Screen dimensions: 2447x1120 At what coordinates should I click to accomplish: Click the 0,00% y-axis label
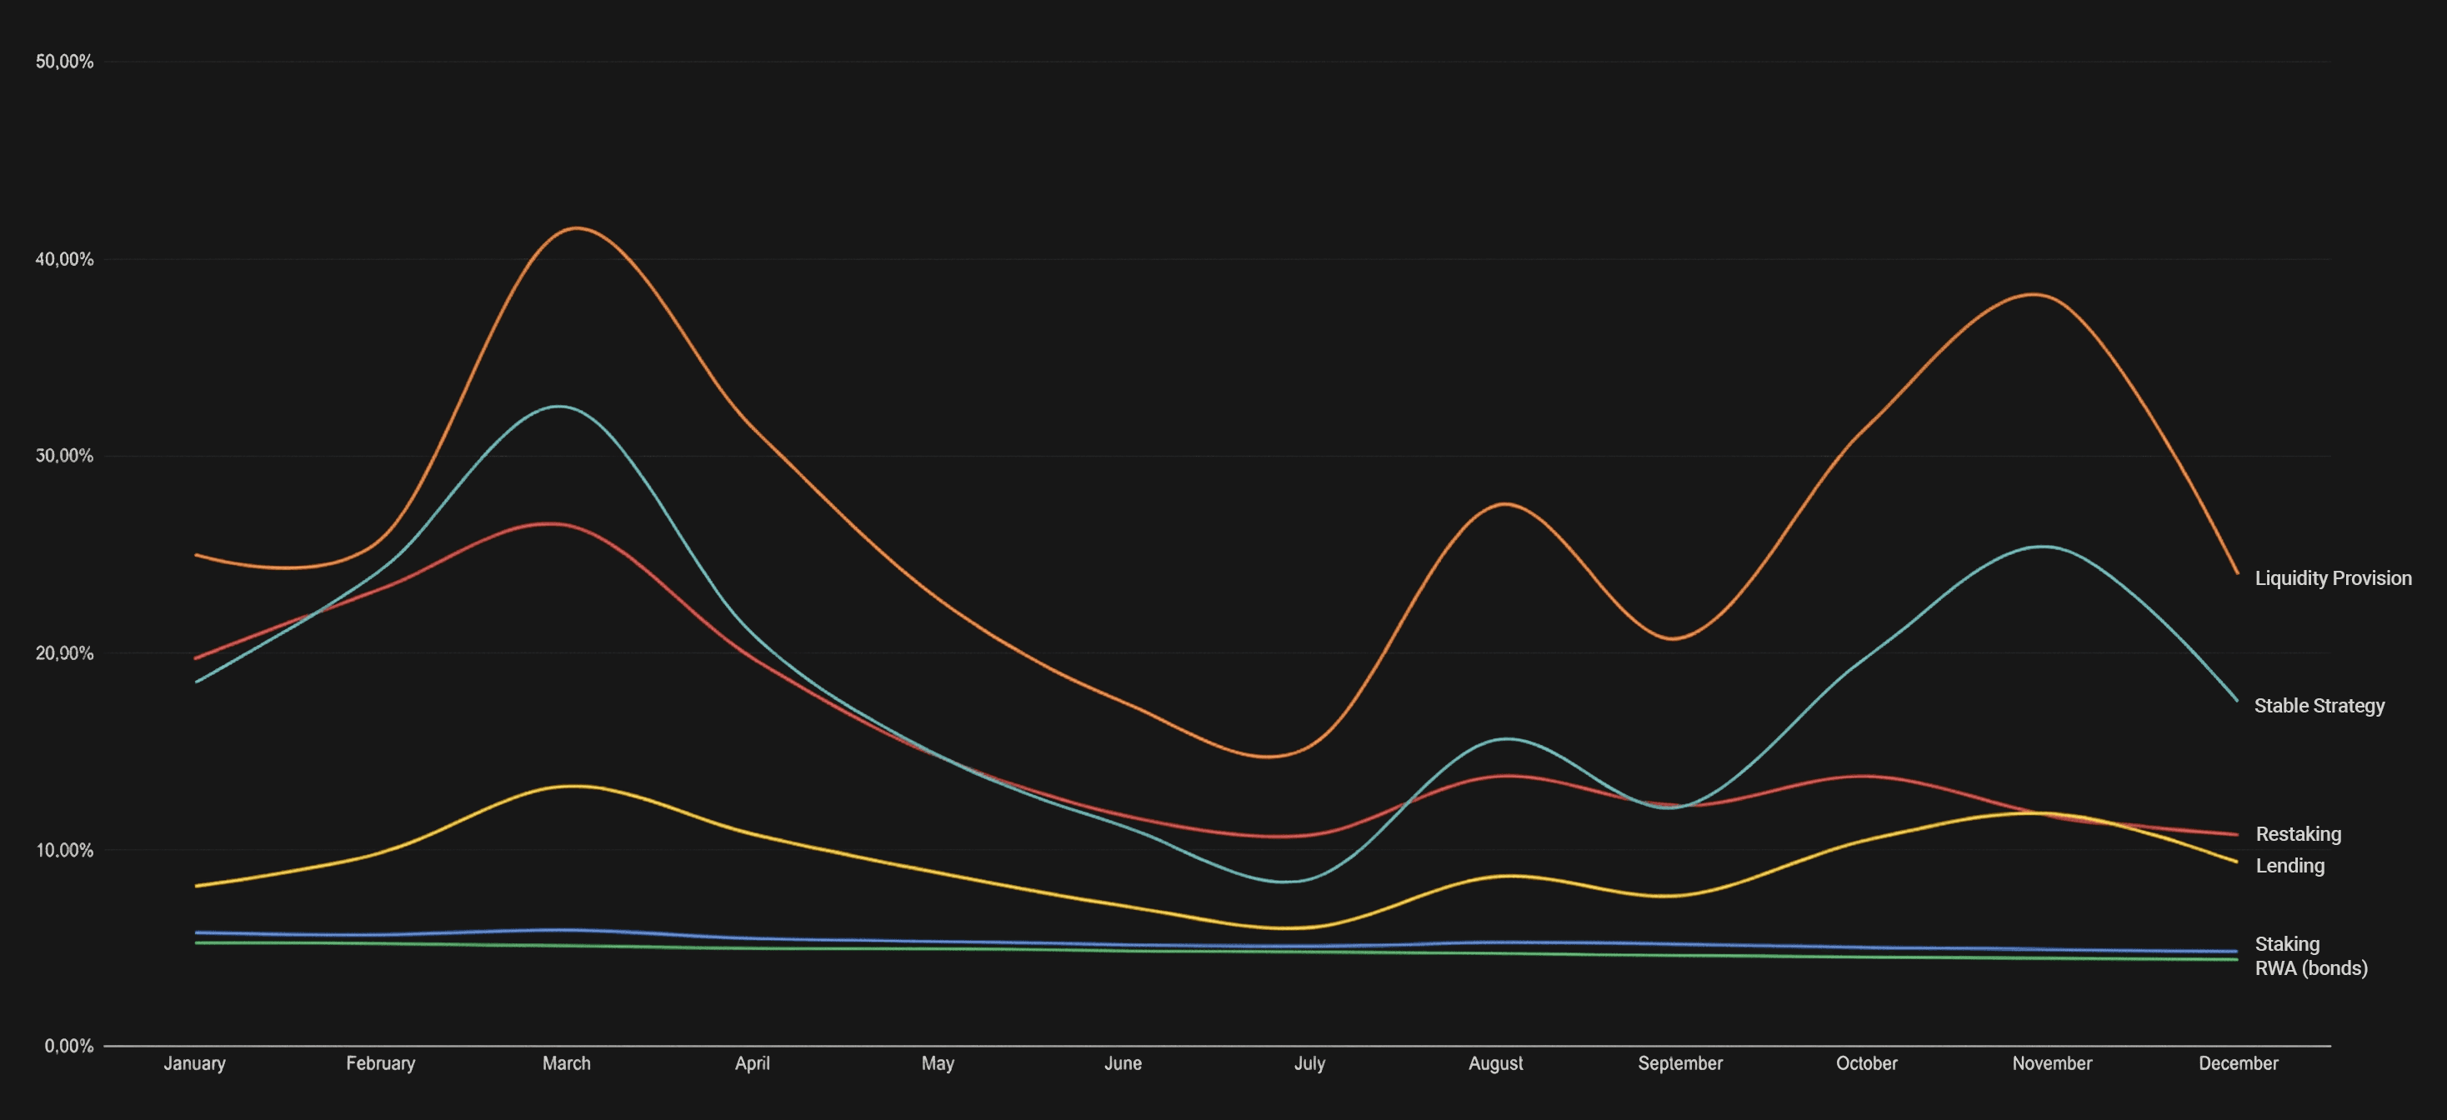coord(68,1046)
